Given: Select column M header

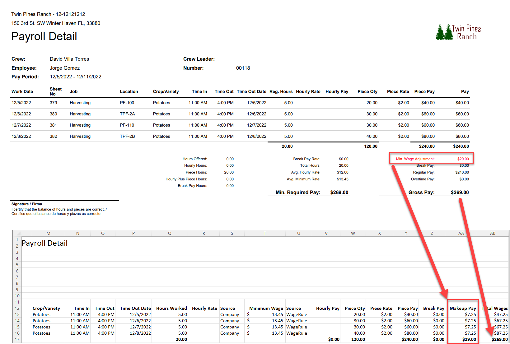Looking at the screenshot, I should (48, 233).
